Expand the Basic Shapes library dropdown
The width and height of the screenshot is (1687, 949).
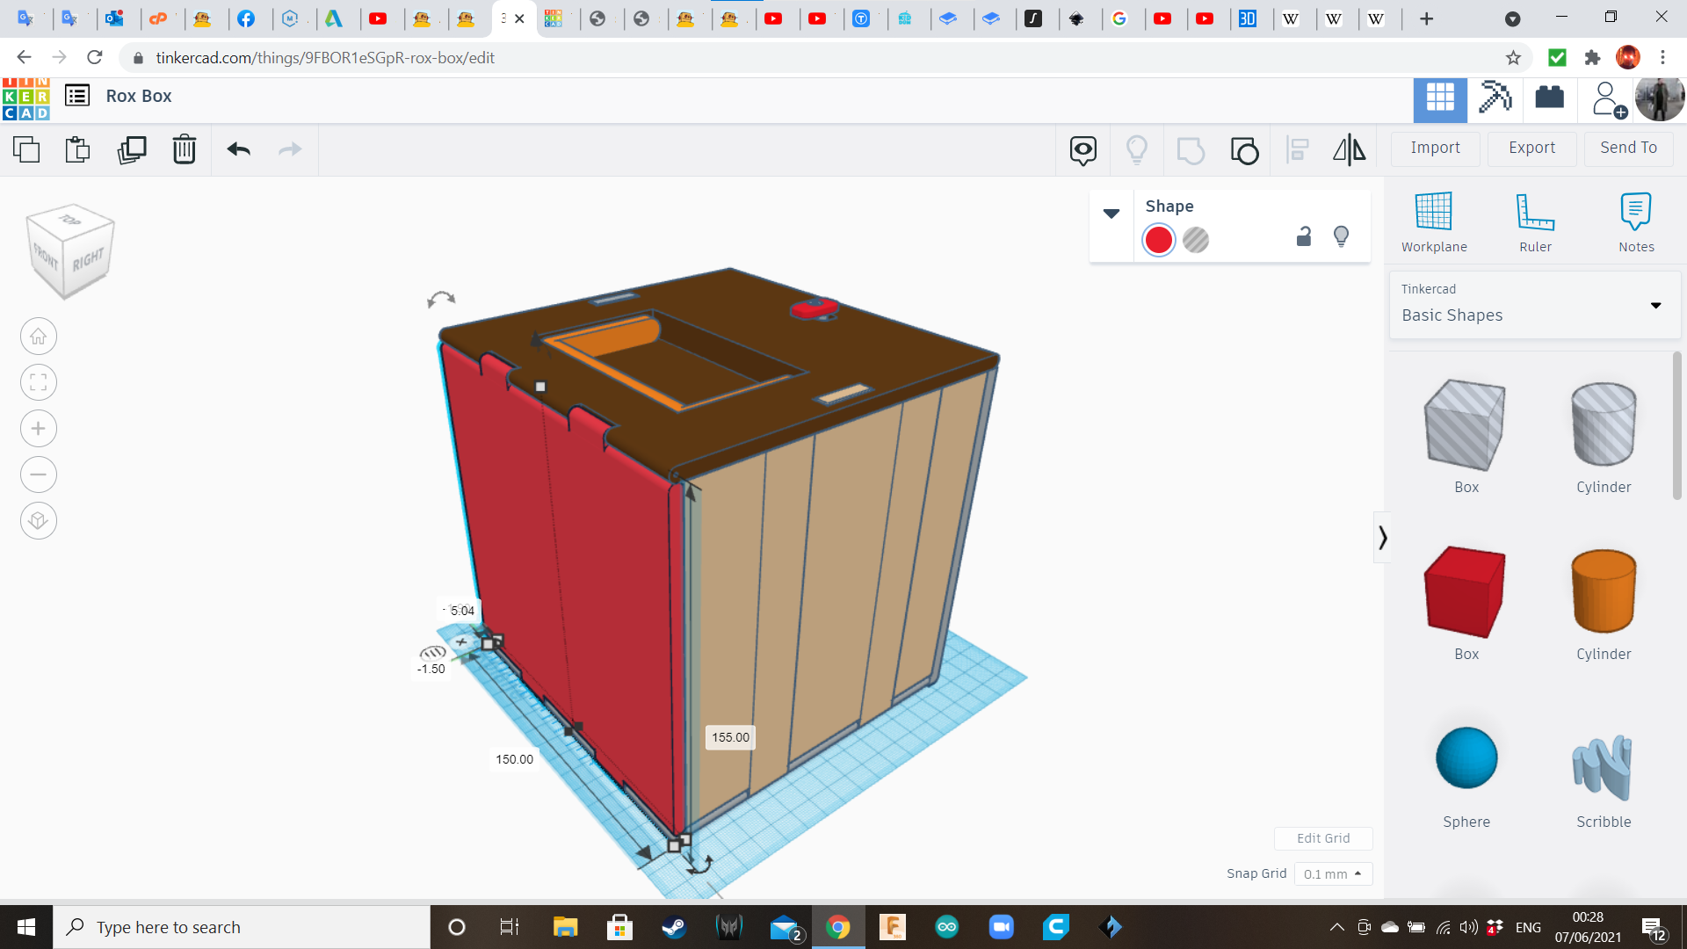click(1655, 305)
